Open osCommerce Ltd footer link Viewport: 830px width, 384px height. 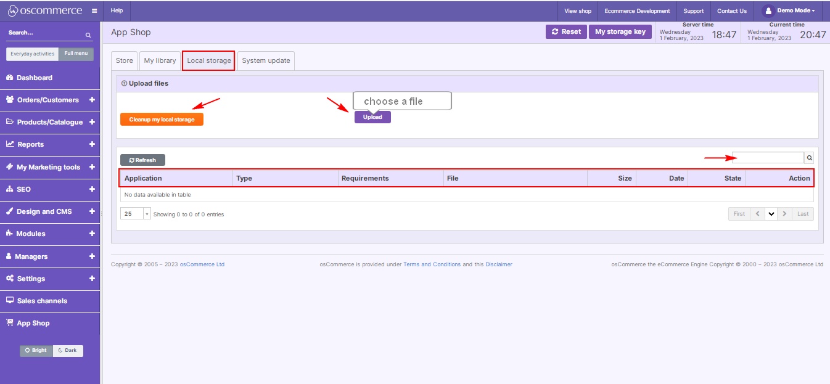point(202,264)
